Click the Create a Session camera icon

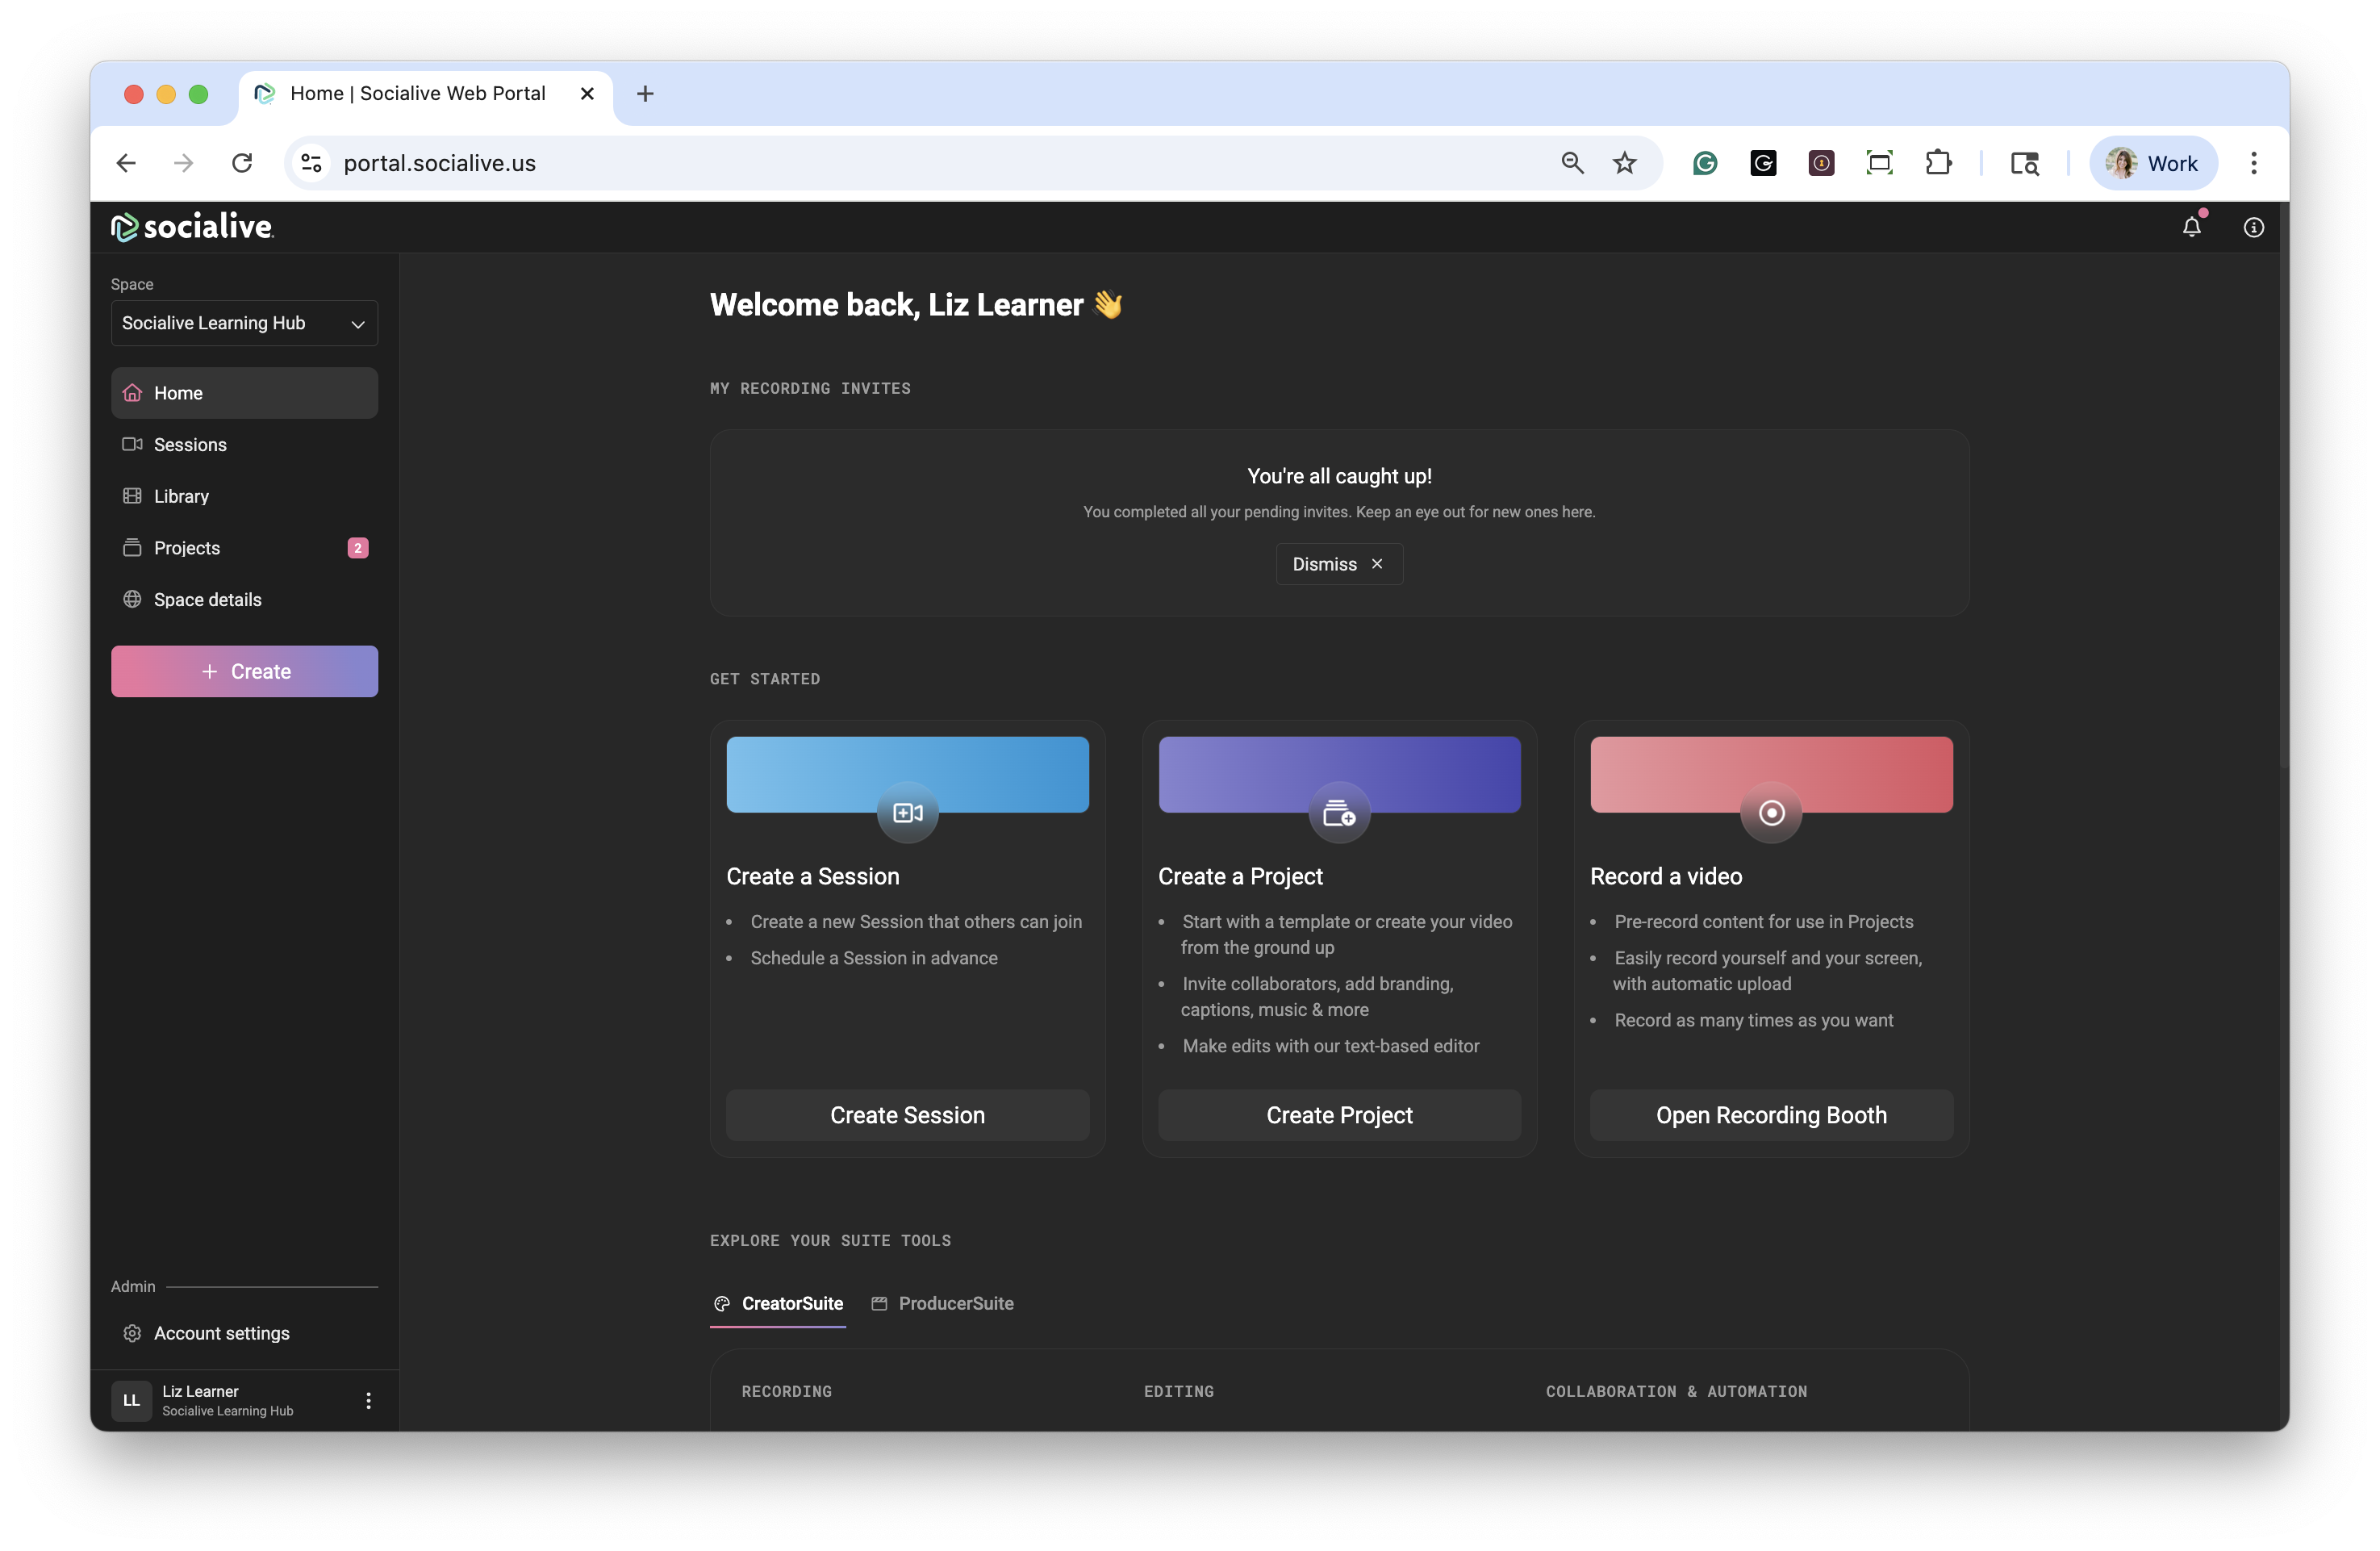click(x=907, y=813)
